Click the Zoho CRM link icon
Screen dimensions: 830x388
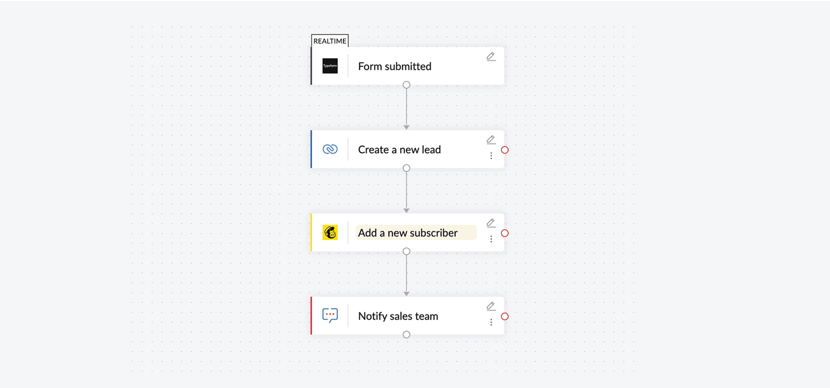330,149
